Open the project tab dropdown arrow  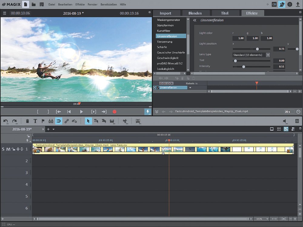click(54, 129)
